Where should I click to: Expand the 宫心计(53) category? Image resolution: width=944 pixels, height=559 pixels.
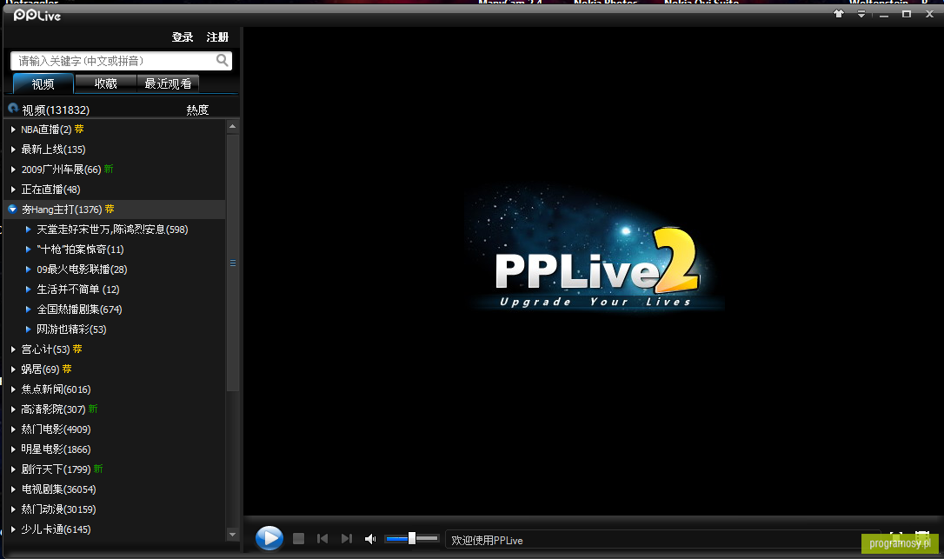click(13, 349)
